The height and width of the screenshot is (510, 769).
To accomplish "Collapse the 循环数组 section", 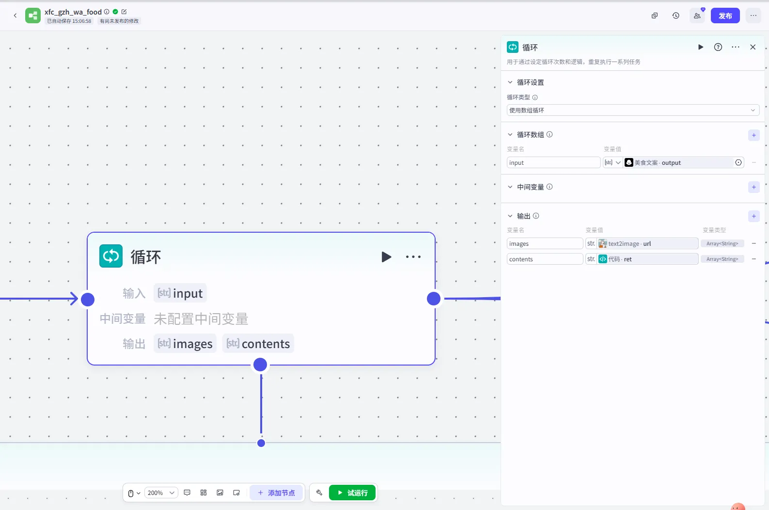I will click(510, 135).
